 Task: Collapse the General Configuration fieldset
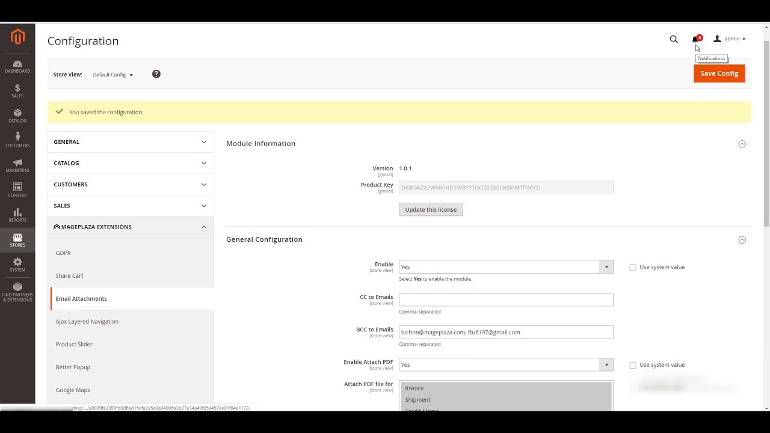click(x=742, y=240)
